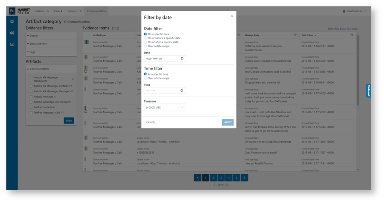
Task: Go to results page 4
Action: point(229,178)
